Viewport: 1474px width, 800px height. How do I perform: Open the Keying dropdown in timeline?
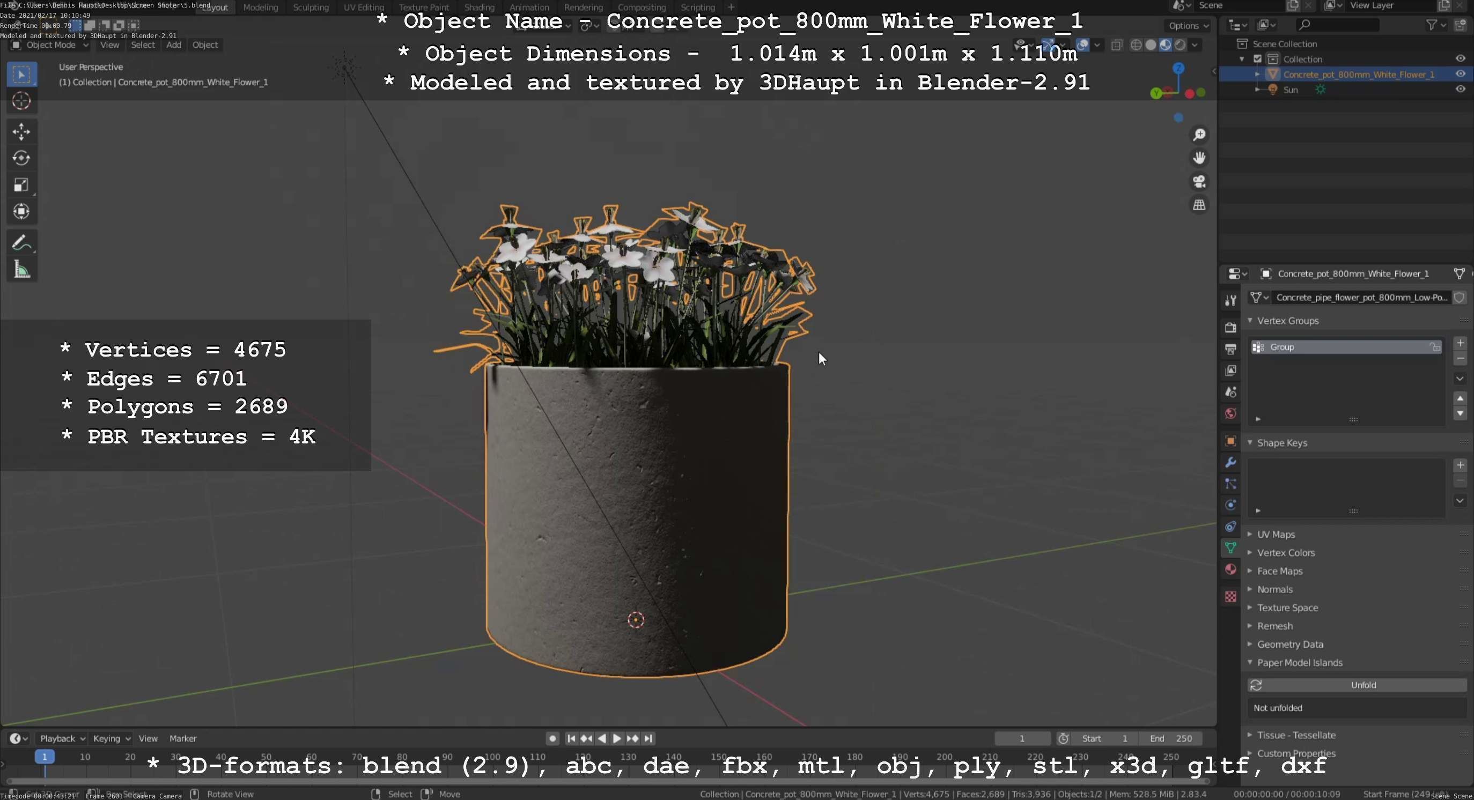tap(112, 738)
